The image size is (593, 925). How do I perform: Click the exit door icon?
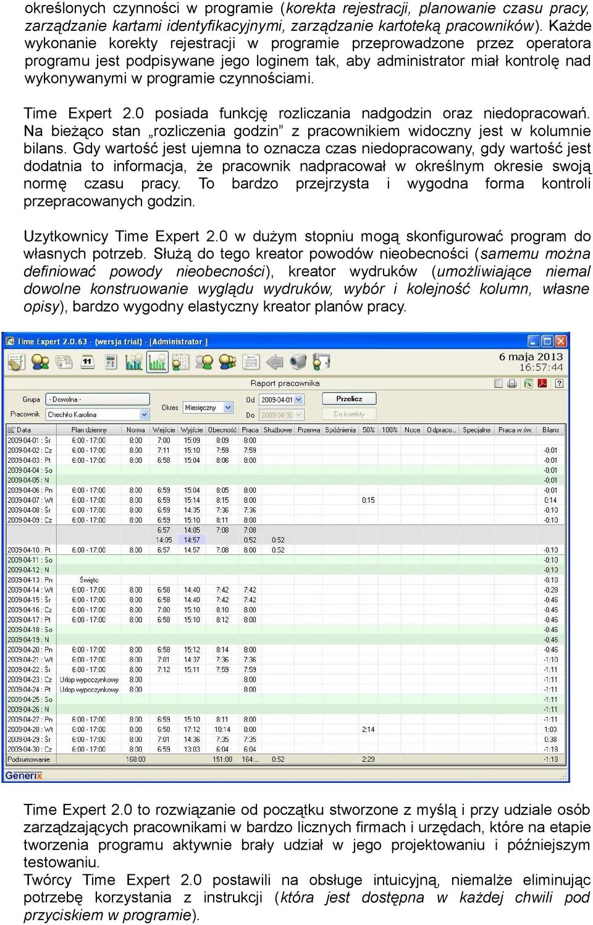pos(321,361)
